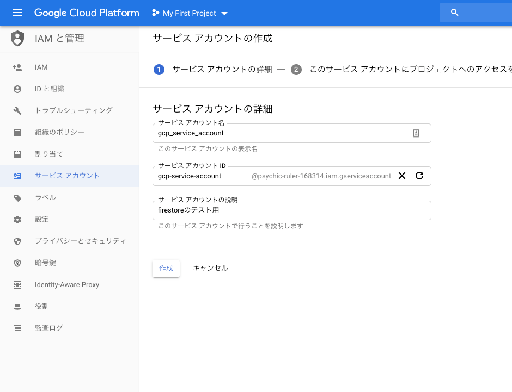Click the project hexagon icon beside My First Project
The height and width of the screenshot is (392, 512).
(155, 13)
